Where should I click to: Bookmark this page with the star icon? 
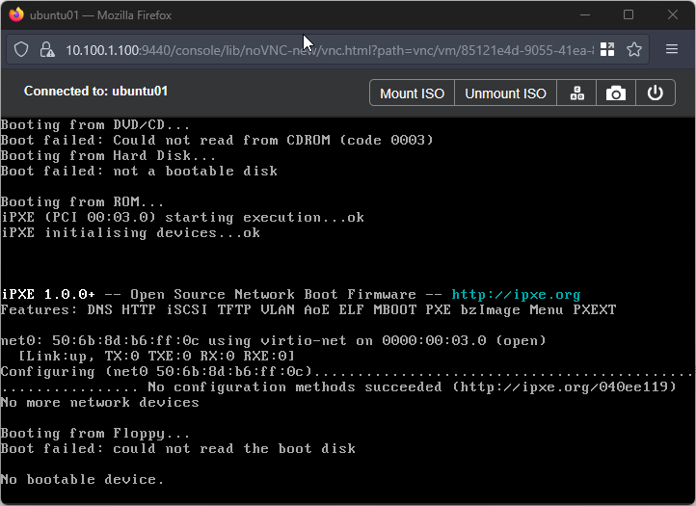click(x=633, y=49)
